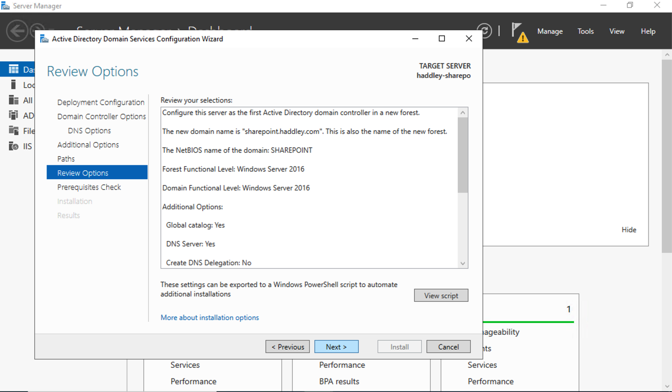Click the Cancel button in wizard
The image size is (672, 392).
tap(448, 347)
